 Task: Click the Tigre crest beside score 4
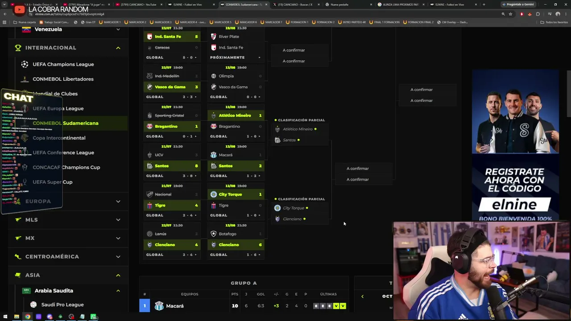149,205
